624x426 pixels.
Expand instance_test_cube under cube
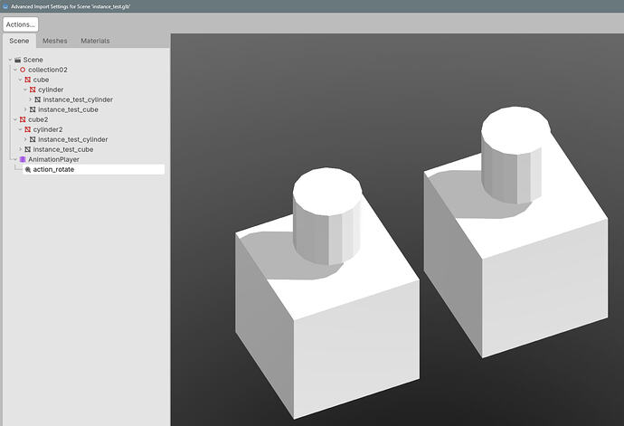coord(25,109)
